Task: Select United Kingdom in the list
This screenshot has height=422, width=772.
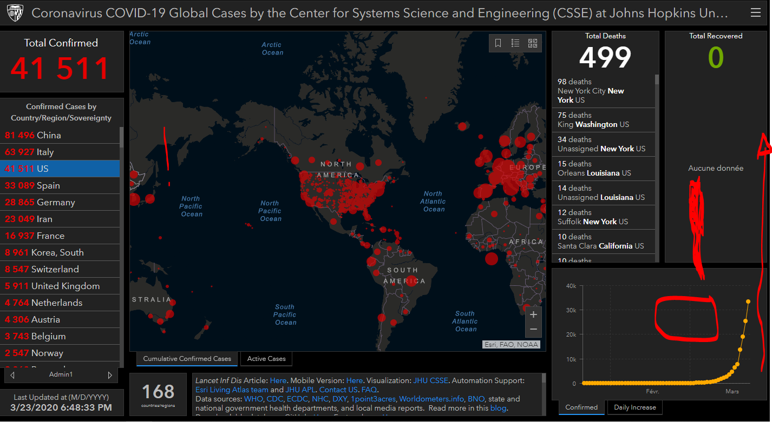Action: [60, 286]
